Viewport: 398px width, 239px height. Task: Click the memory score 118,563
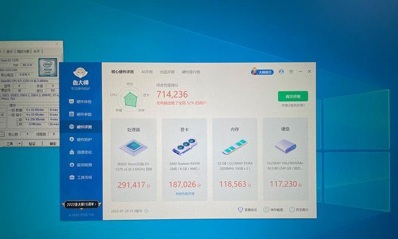pyautogui.click(x=233, y=185)
